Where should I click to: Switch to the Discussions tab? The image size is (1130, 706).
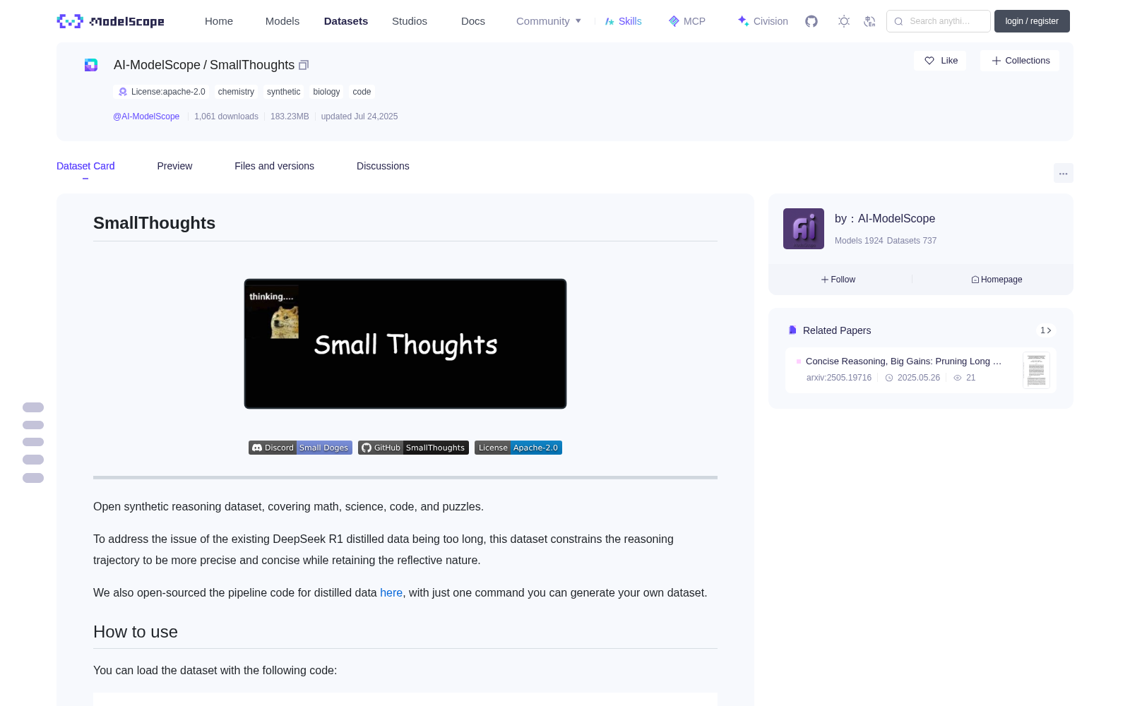383,166
